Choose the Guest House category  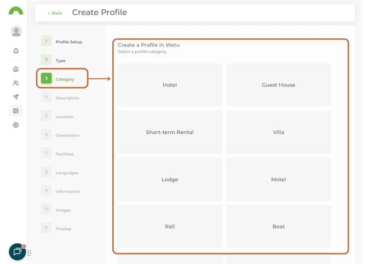click(x=278, y=85)
